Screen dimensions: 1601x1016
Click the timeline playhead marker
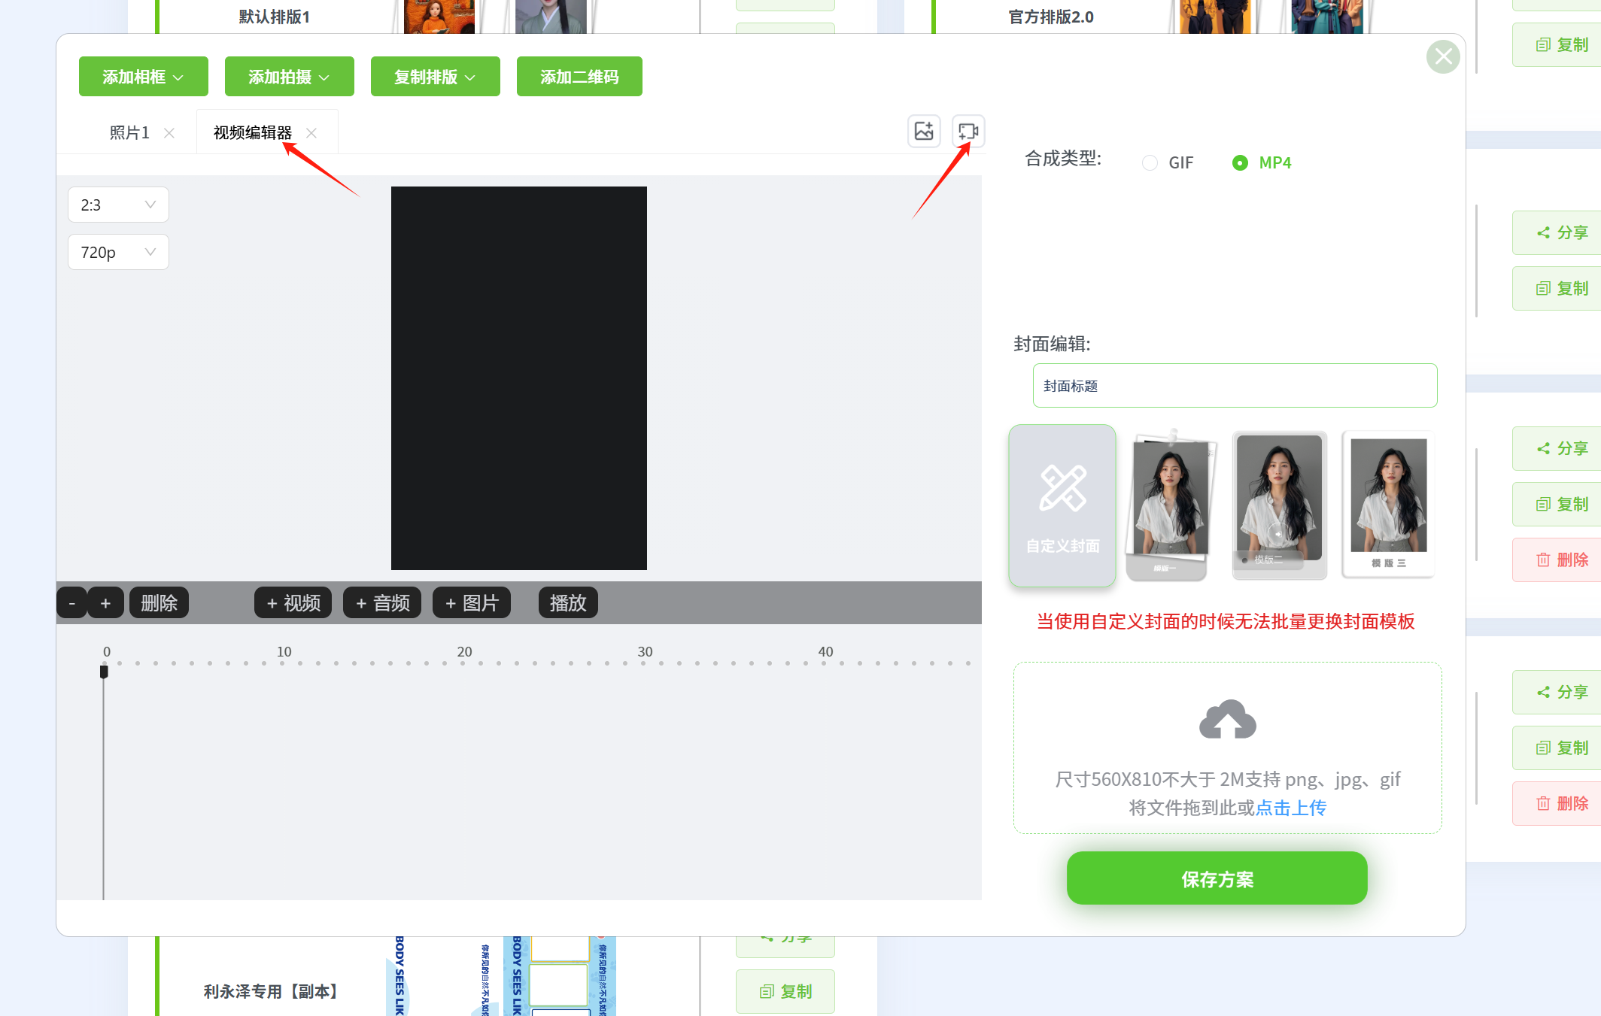click(104, 671)
